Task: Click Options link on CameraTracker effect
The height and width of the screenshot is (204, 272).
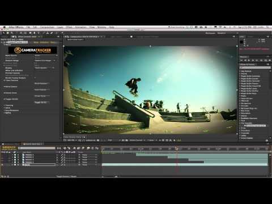Action: (44, 42)
